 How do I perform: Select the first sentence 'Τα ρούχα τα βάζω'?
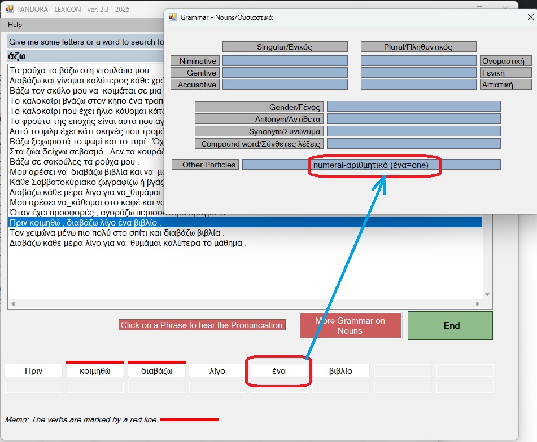click(x=82, y=70)
